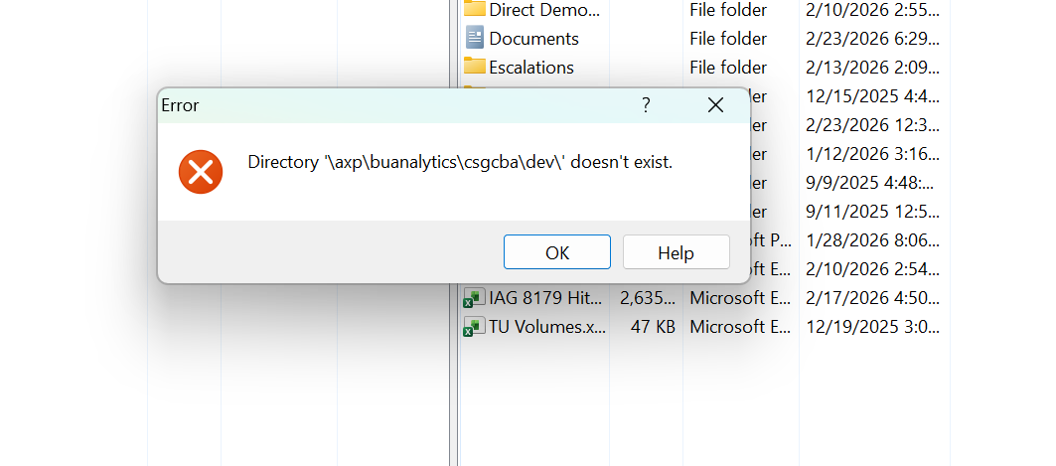Screen dimensions: 1056x466
Task: Close the Error dialog with X
Action: pos(715,105)
